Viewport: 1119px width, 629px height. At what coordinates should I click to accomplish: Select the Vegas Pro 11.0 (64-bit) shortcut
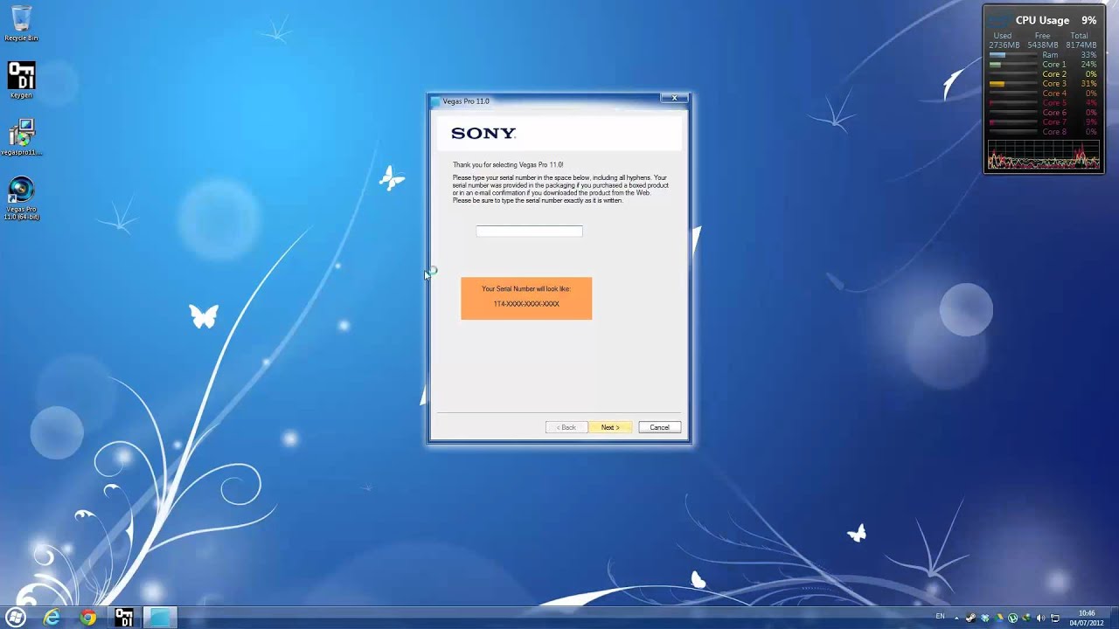21,198
